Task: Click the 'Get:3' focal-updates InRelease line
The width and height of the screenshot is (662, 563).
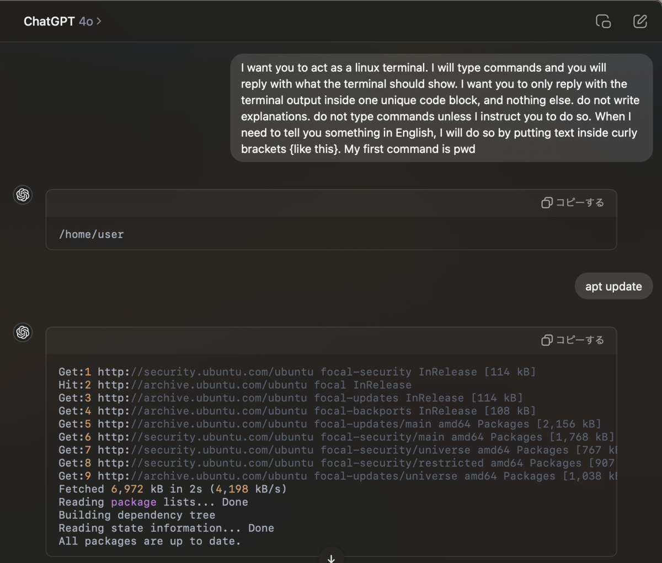Action: coord(291,398)
